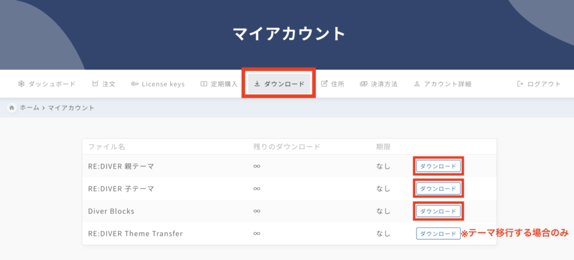Image resolution: width=574 pixels, height=260 pixels.
Task: Click the ホーム breadcrumb link
Action: click(29, 108)
